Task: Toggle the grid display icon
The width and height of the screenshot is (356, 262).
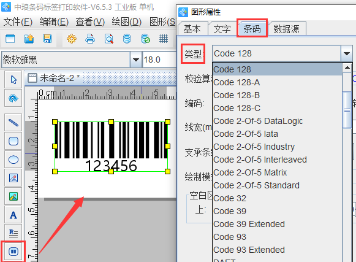Action: (x=164, y=39)
